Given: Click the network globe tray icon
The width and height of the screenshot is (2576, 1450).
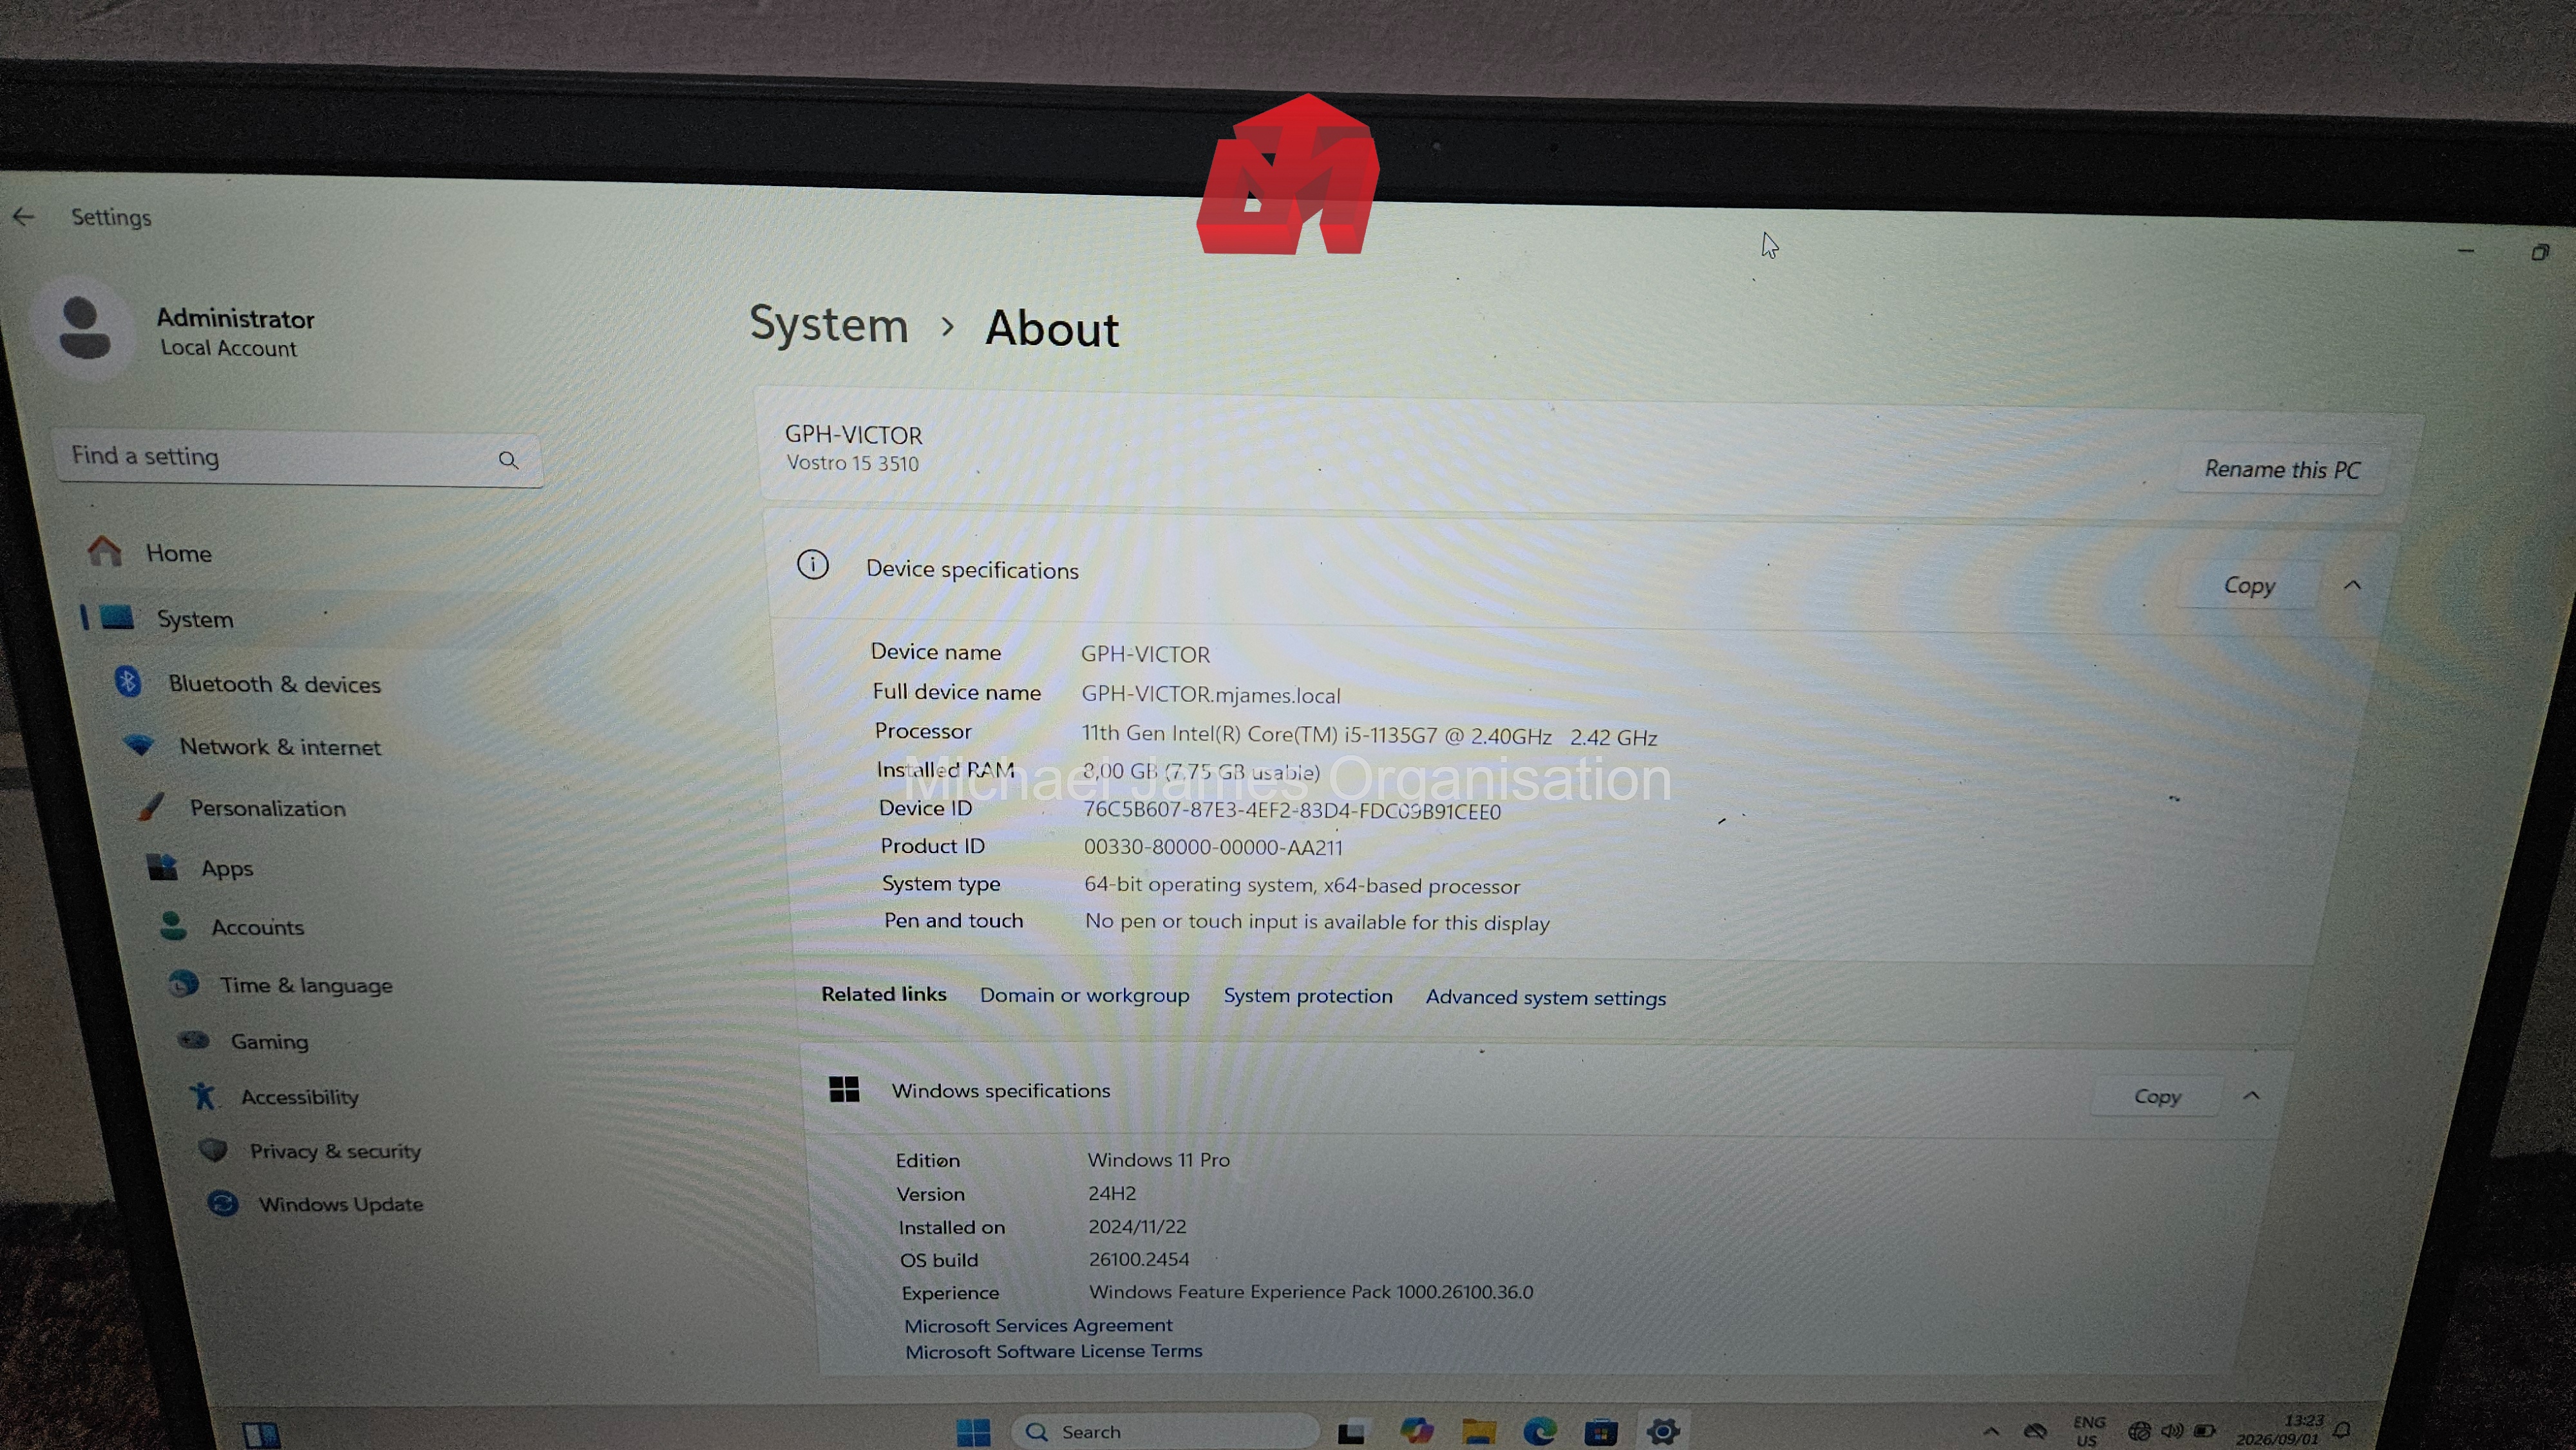Looking at the screenshot, I should click(x=2139, y=1431).
